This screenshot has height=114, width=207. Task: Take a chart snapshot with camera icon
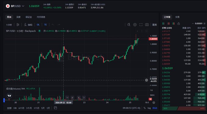pyautogui.click(x=147, y=25)
